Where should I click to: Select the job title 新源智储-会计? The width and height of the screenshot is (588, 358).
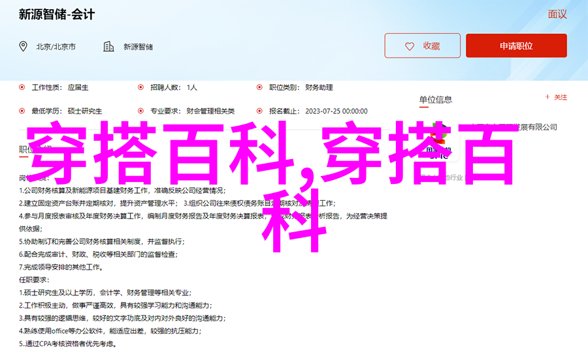(x=57, y=14)
